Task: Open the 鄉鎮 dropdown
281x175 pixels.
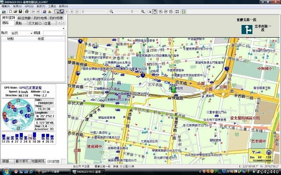Action: (x=54, y=33)
